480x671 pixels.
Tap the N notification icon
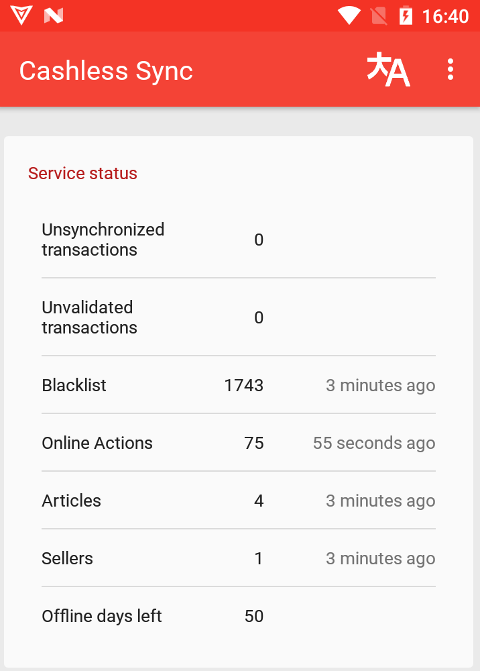[54, 16]
